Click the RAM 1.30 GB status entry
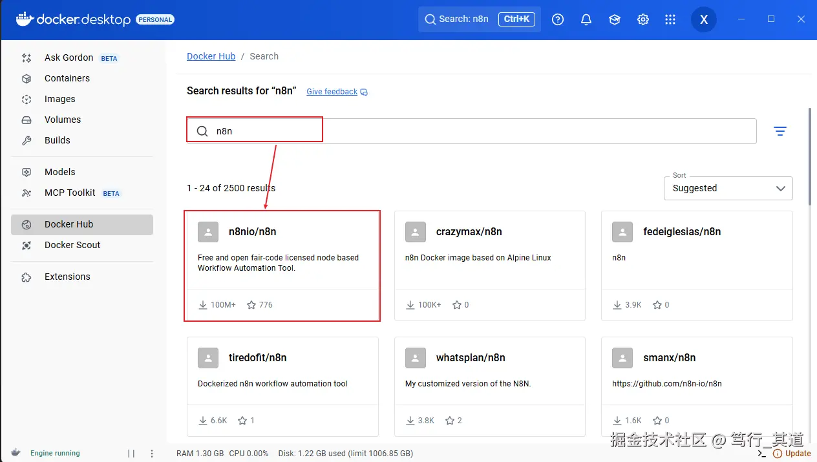This screenshot has height=462, width=817. tap(200, 454)
